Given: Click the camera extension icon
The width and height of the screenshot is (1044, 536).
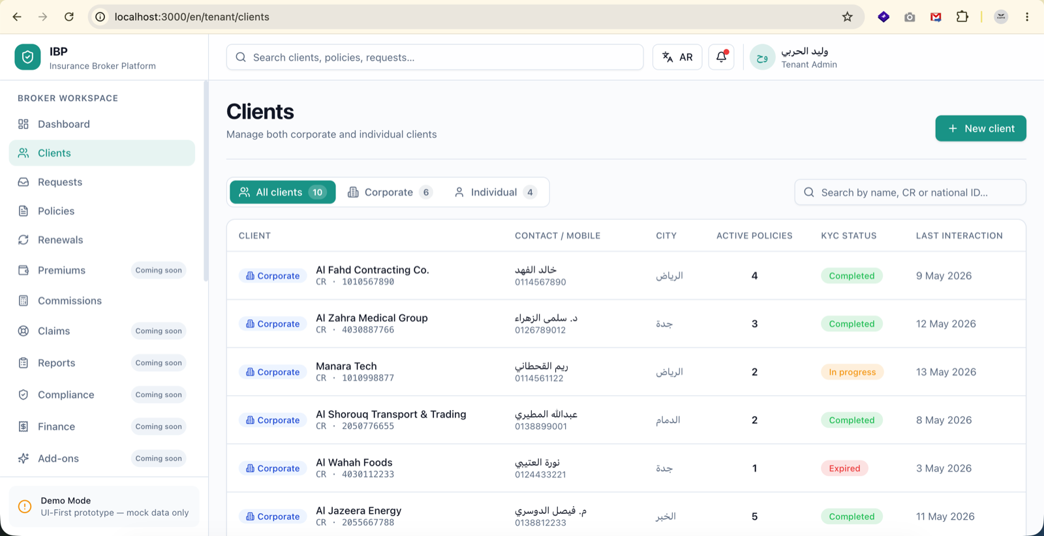Looking at the screenshot, I should coord(910,17).
